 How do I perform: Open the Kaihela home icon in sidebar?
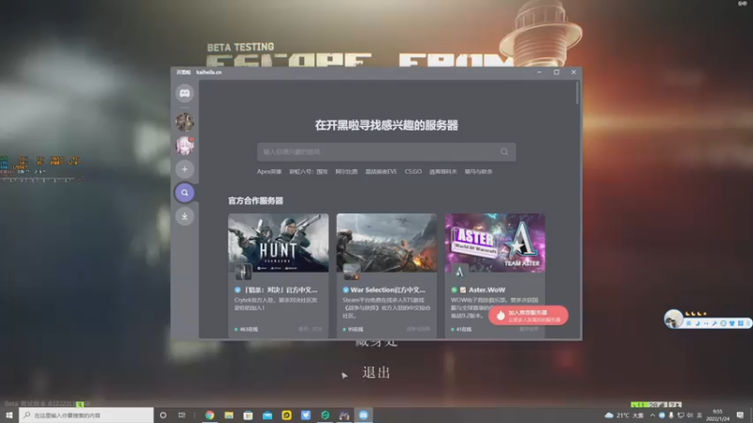tap(184, 93)
